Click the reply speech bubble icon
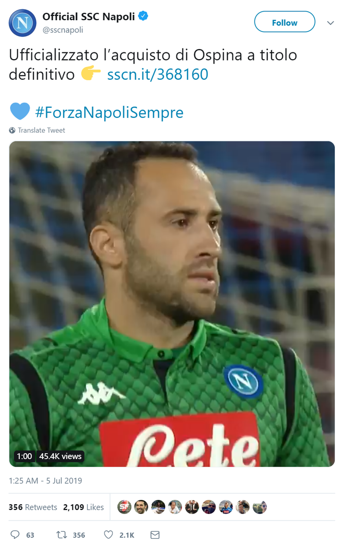 tap(15, 535)
